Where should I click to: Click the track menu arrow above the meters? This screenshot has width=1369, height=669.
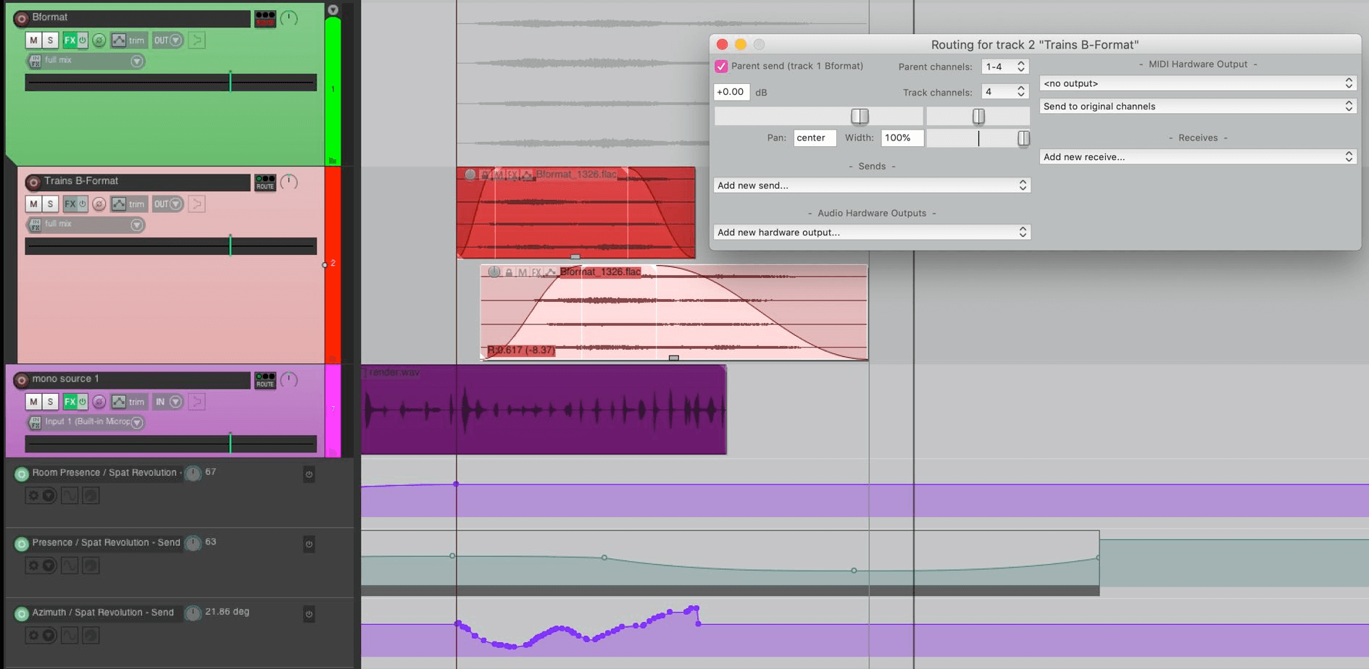[333, 10]
